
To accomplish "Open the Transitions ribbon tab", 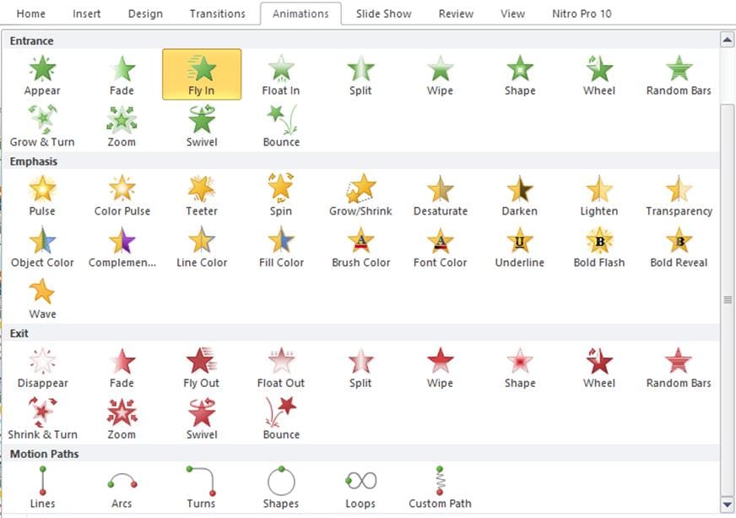I will pyautogui.click(x=217, y=14).
